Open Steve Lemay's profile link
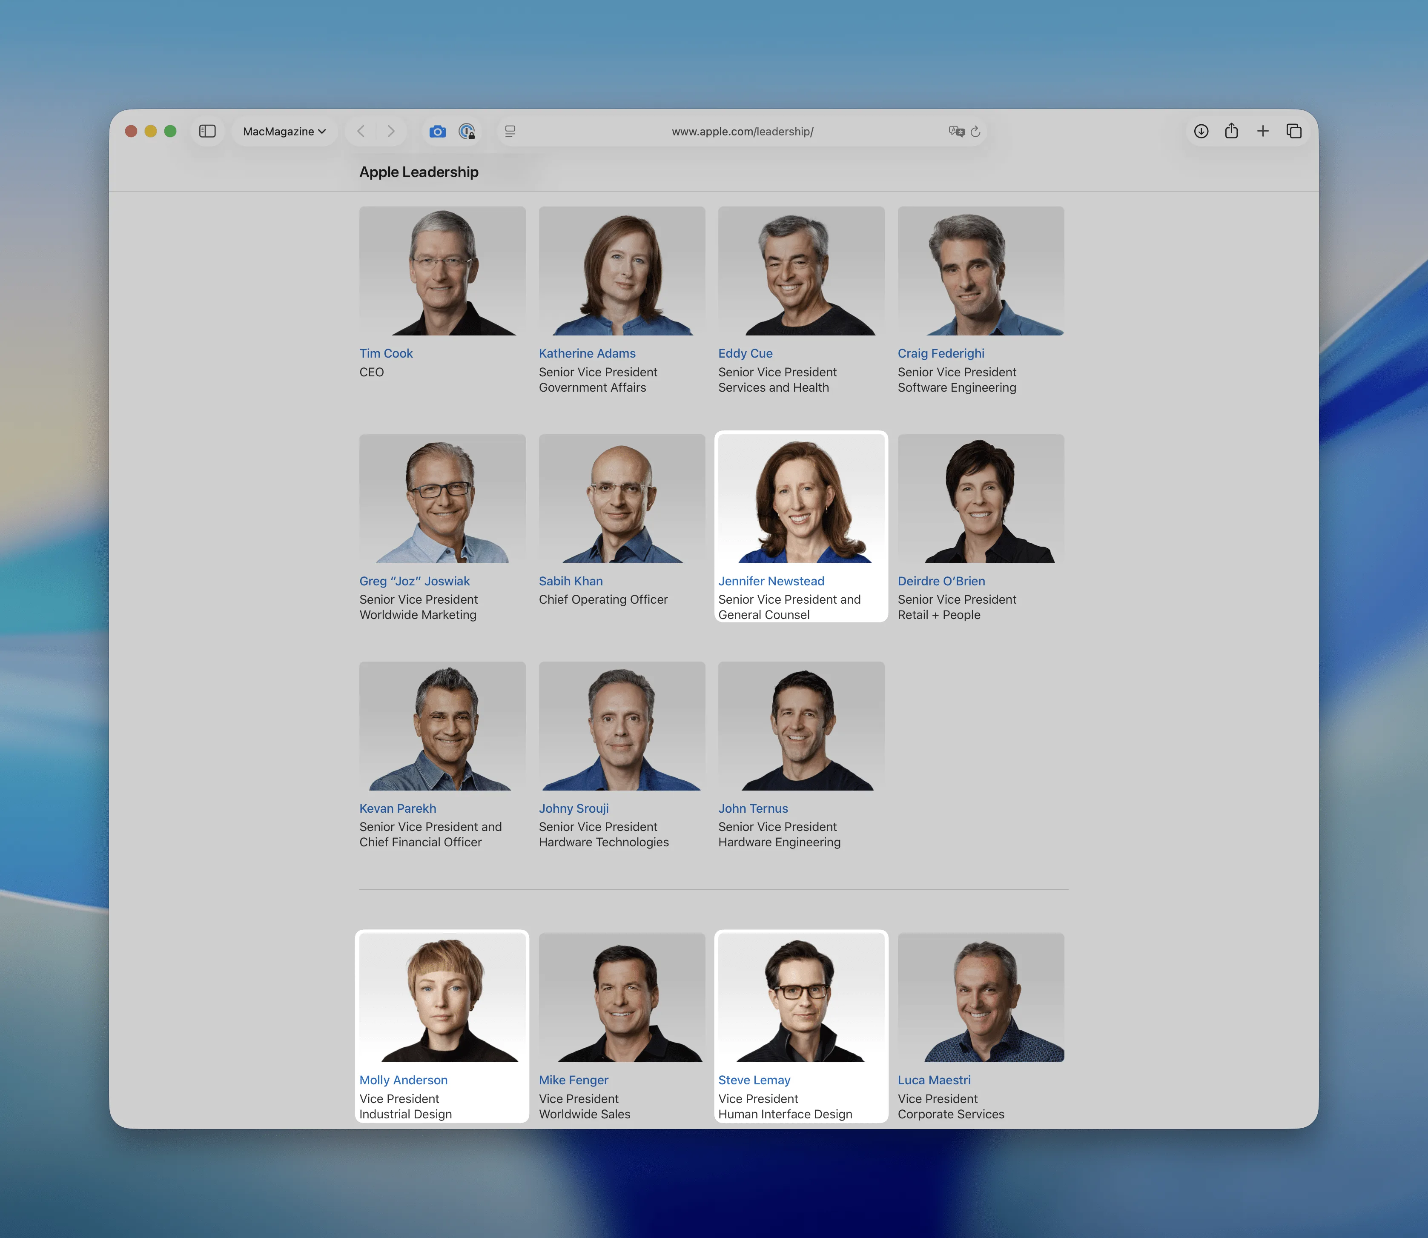Viewport: 1428px width, 1238px height. pyautogui.click(x=754, y=1080)
